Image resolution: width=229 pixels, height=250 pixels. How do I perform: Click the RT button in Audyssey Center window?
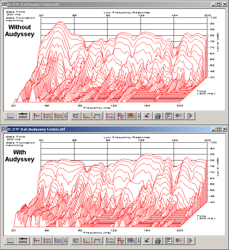(x=76, y=241)
